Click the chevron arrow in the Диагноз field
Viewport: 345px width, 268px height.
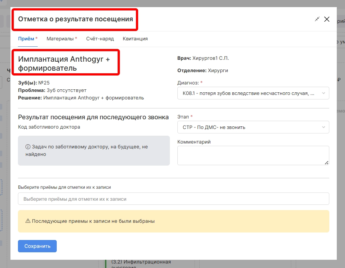click(x=323, y=93)
